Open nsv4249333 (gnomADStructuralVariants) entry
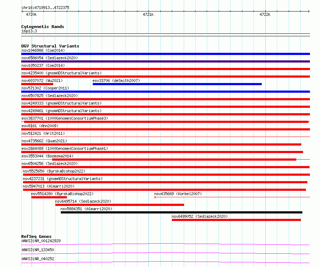The width and height of the screenshot is (320, 267). (x=61, y=103)
